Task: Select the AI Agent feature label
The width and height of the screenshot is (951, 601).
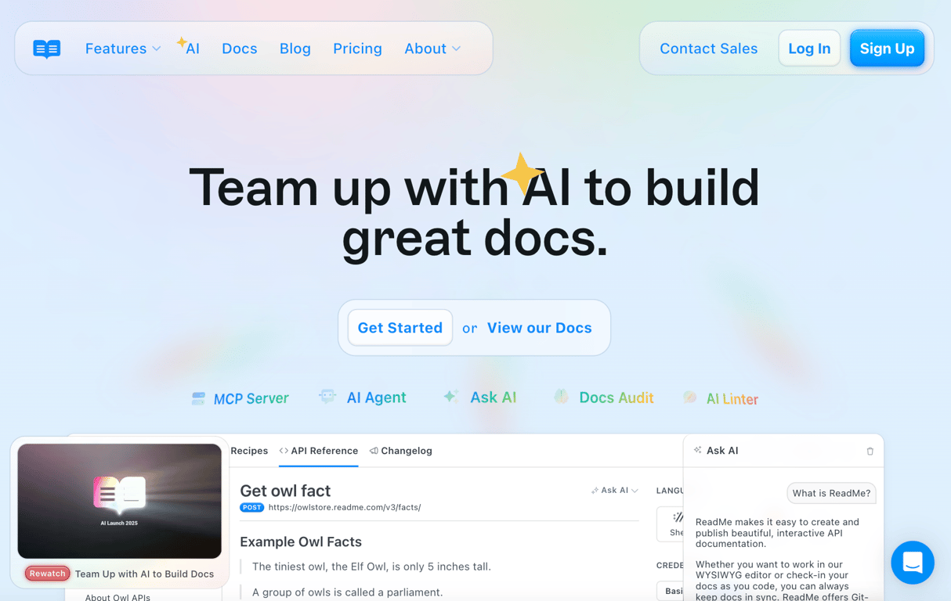Action: pyautogui.click(x=376, y=398)
